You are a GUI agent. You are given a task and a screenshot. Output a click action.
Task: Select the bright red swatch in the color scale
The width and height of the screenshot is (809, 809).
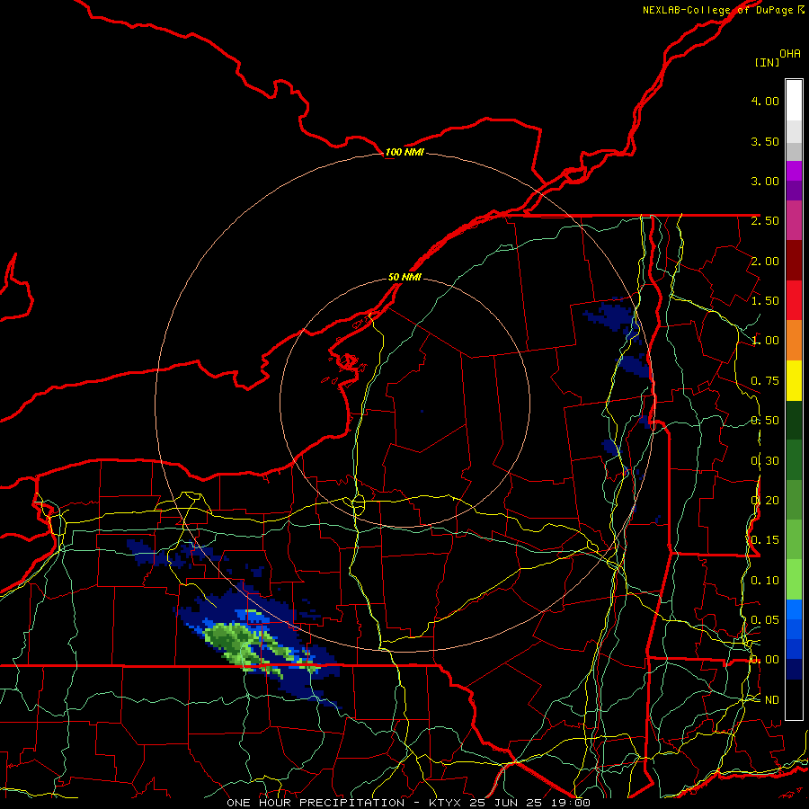pos(794,301)
